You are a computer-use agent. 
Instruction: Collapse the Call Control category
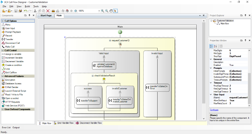click(x=3, y=51)
